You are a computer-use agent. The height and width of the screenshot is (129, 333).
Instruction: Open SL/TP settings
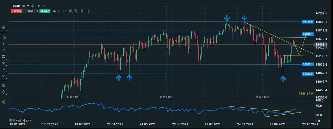click(56, 11)
